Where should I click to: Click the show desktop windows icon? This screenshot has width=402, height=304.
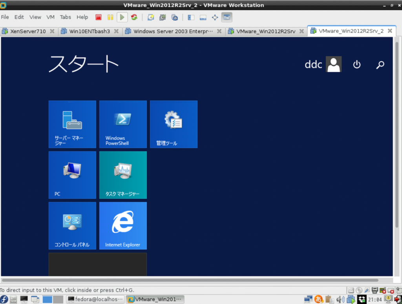(35, 299)
